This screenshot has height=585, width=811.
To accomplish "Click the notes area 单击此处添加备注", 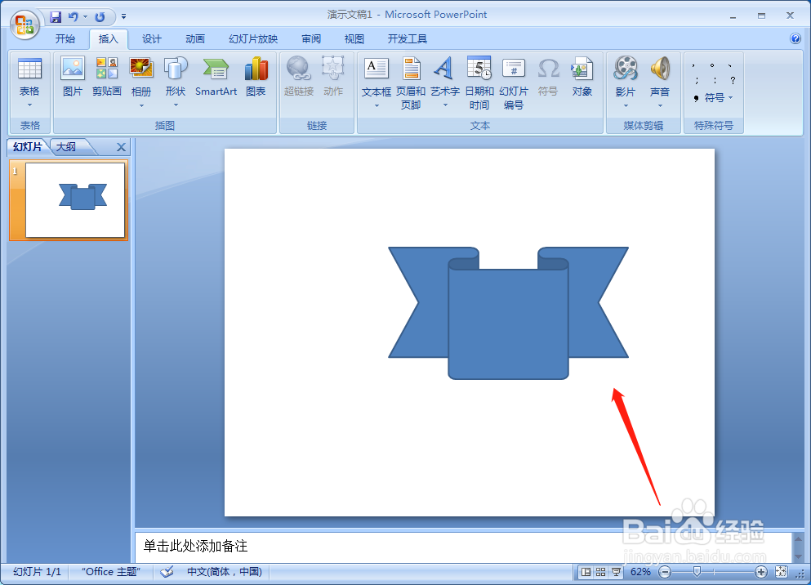I will (x=195, y=546).
